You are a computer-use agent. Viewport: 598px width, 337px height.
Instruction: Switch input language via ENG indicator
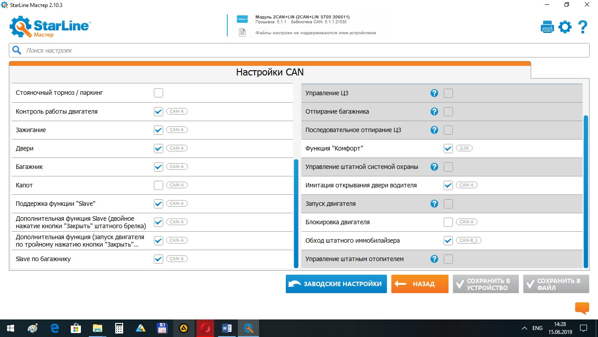[537, 328]
